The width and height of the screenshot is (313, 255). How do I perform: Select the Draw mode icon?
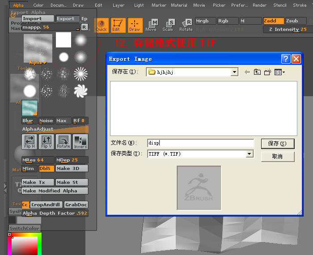coord(135,25)
